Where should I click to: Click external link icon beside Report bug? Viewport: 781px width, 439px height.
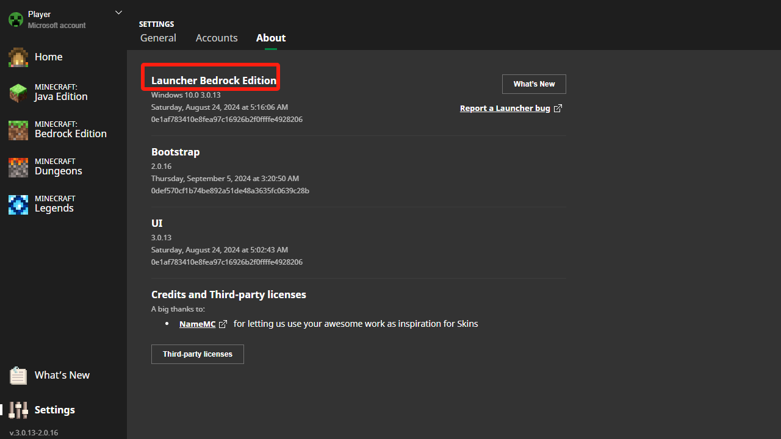558,109
